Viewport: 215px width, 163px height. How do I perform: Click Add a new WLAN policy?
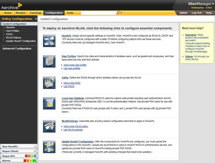[x=76, y=127]
